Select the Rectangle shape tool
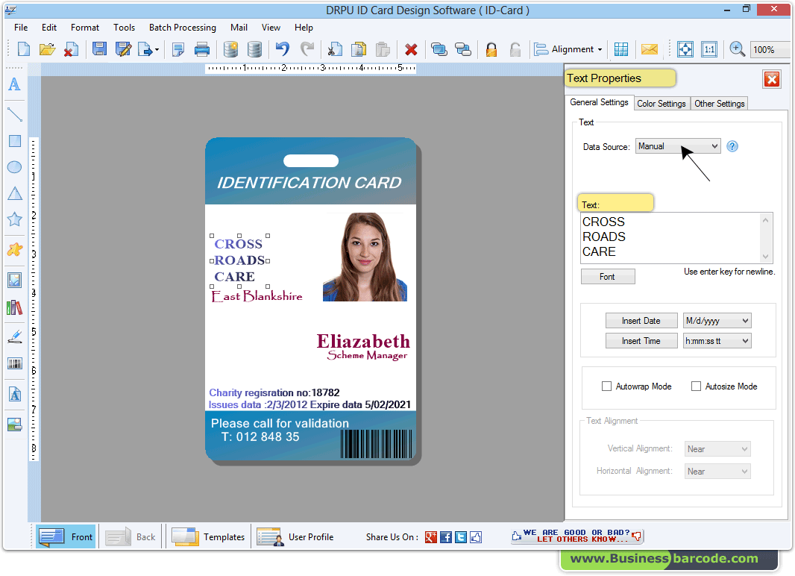This screenshot has width=795, height=576. [x=13, y=140]
